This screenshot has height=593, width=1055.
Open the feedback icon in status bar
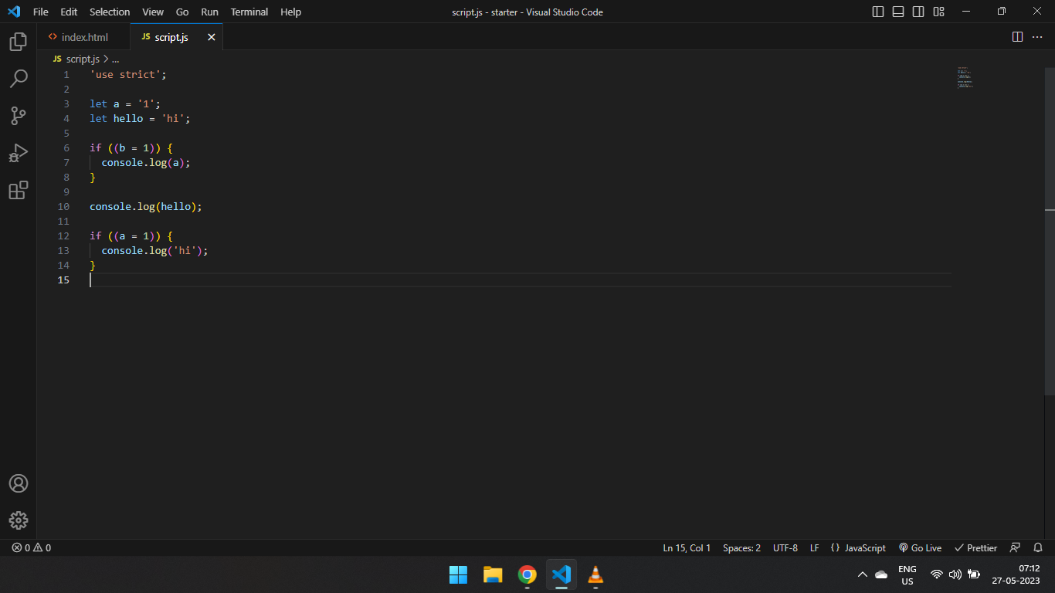(x=1016, y=547)
